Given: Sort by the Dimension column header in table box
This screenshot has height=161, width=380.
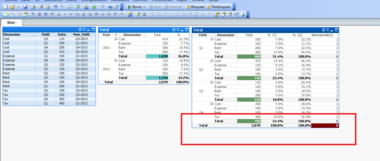Looking at the screenshot, I should coord(19,34).
